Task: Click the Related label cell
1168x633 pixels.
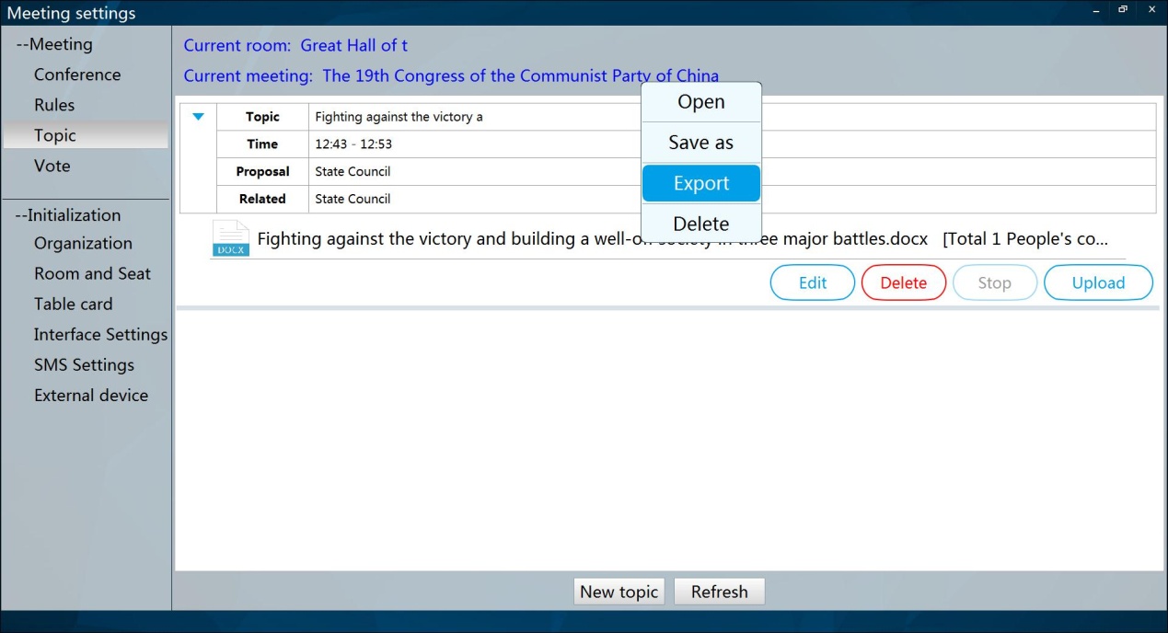Action: (x=262, y=199)
